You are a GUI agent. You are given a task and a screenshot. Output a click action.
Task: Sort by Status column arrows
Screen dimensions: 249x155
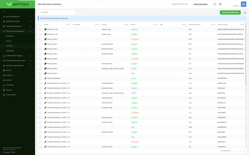[x=154, y=25]
